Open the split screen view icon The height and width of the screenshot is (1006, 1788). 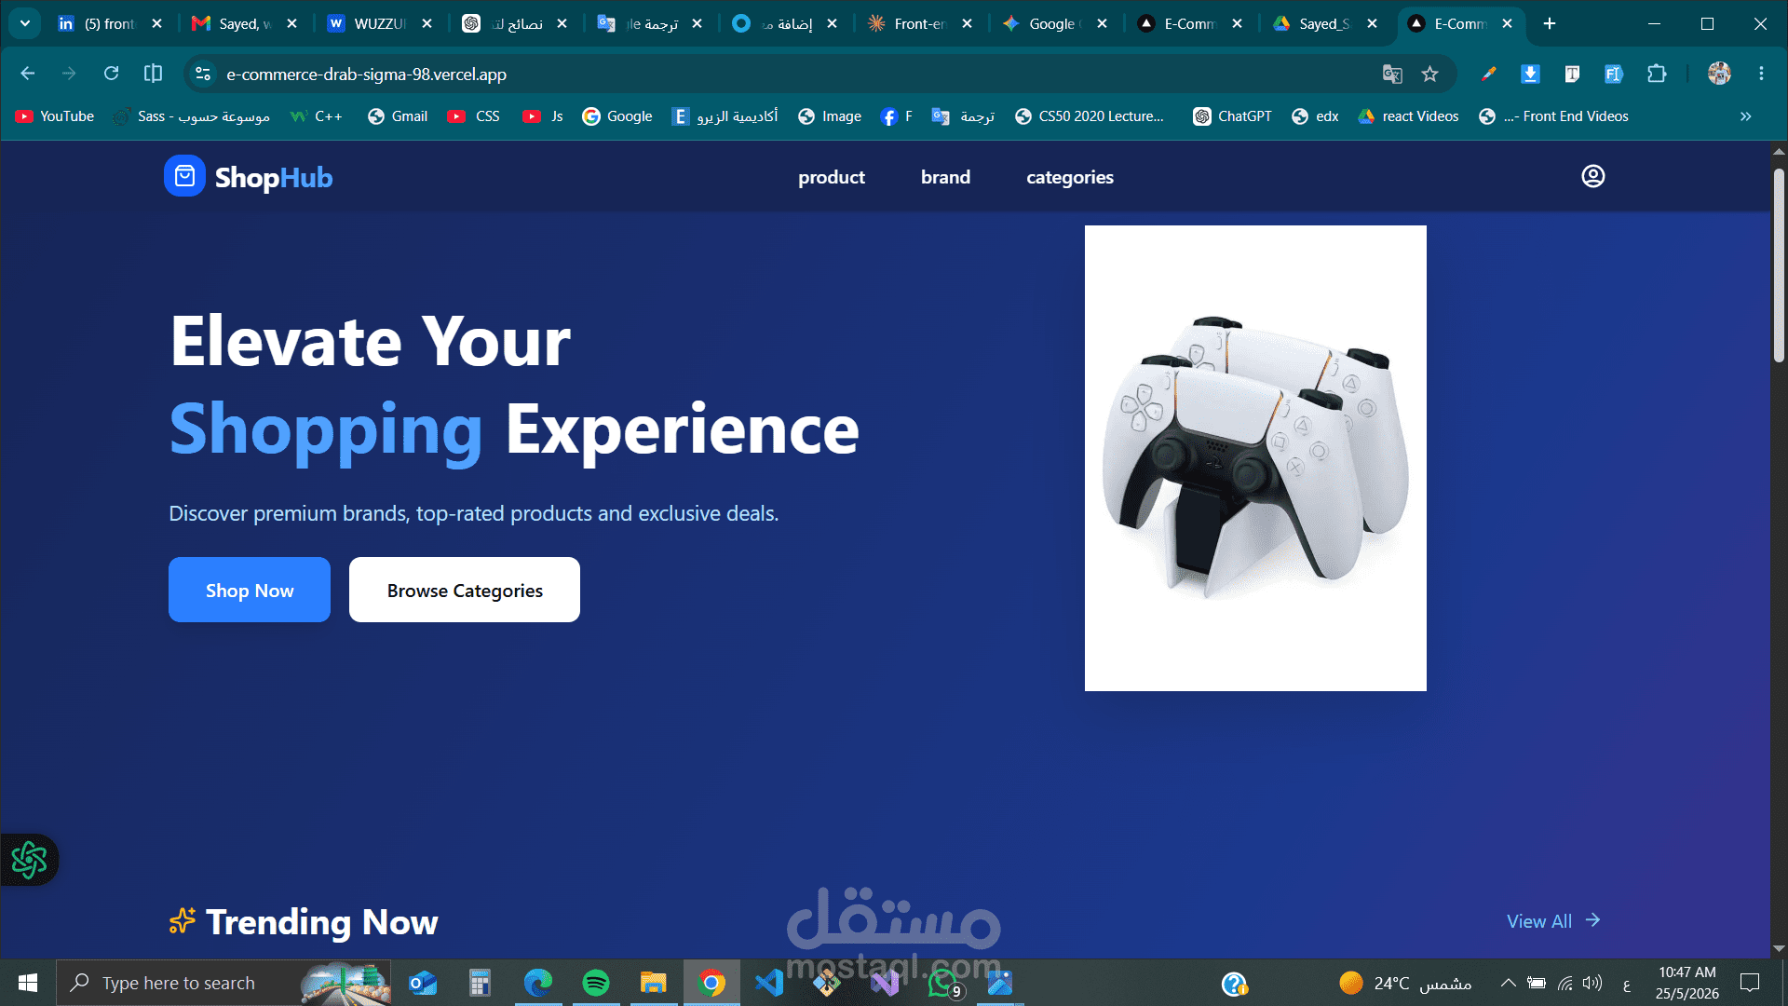[154, 74]
